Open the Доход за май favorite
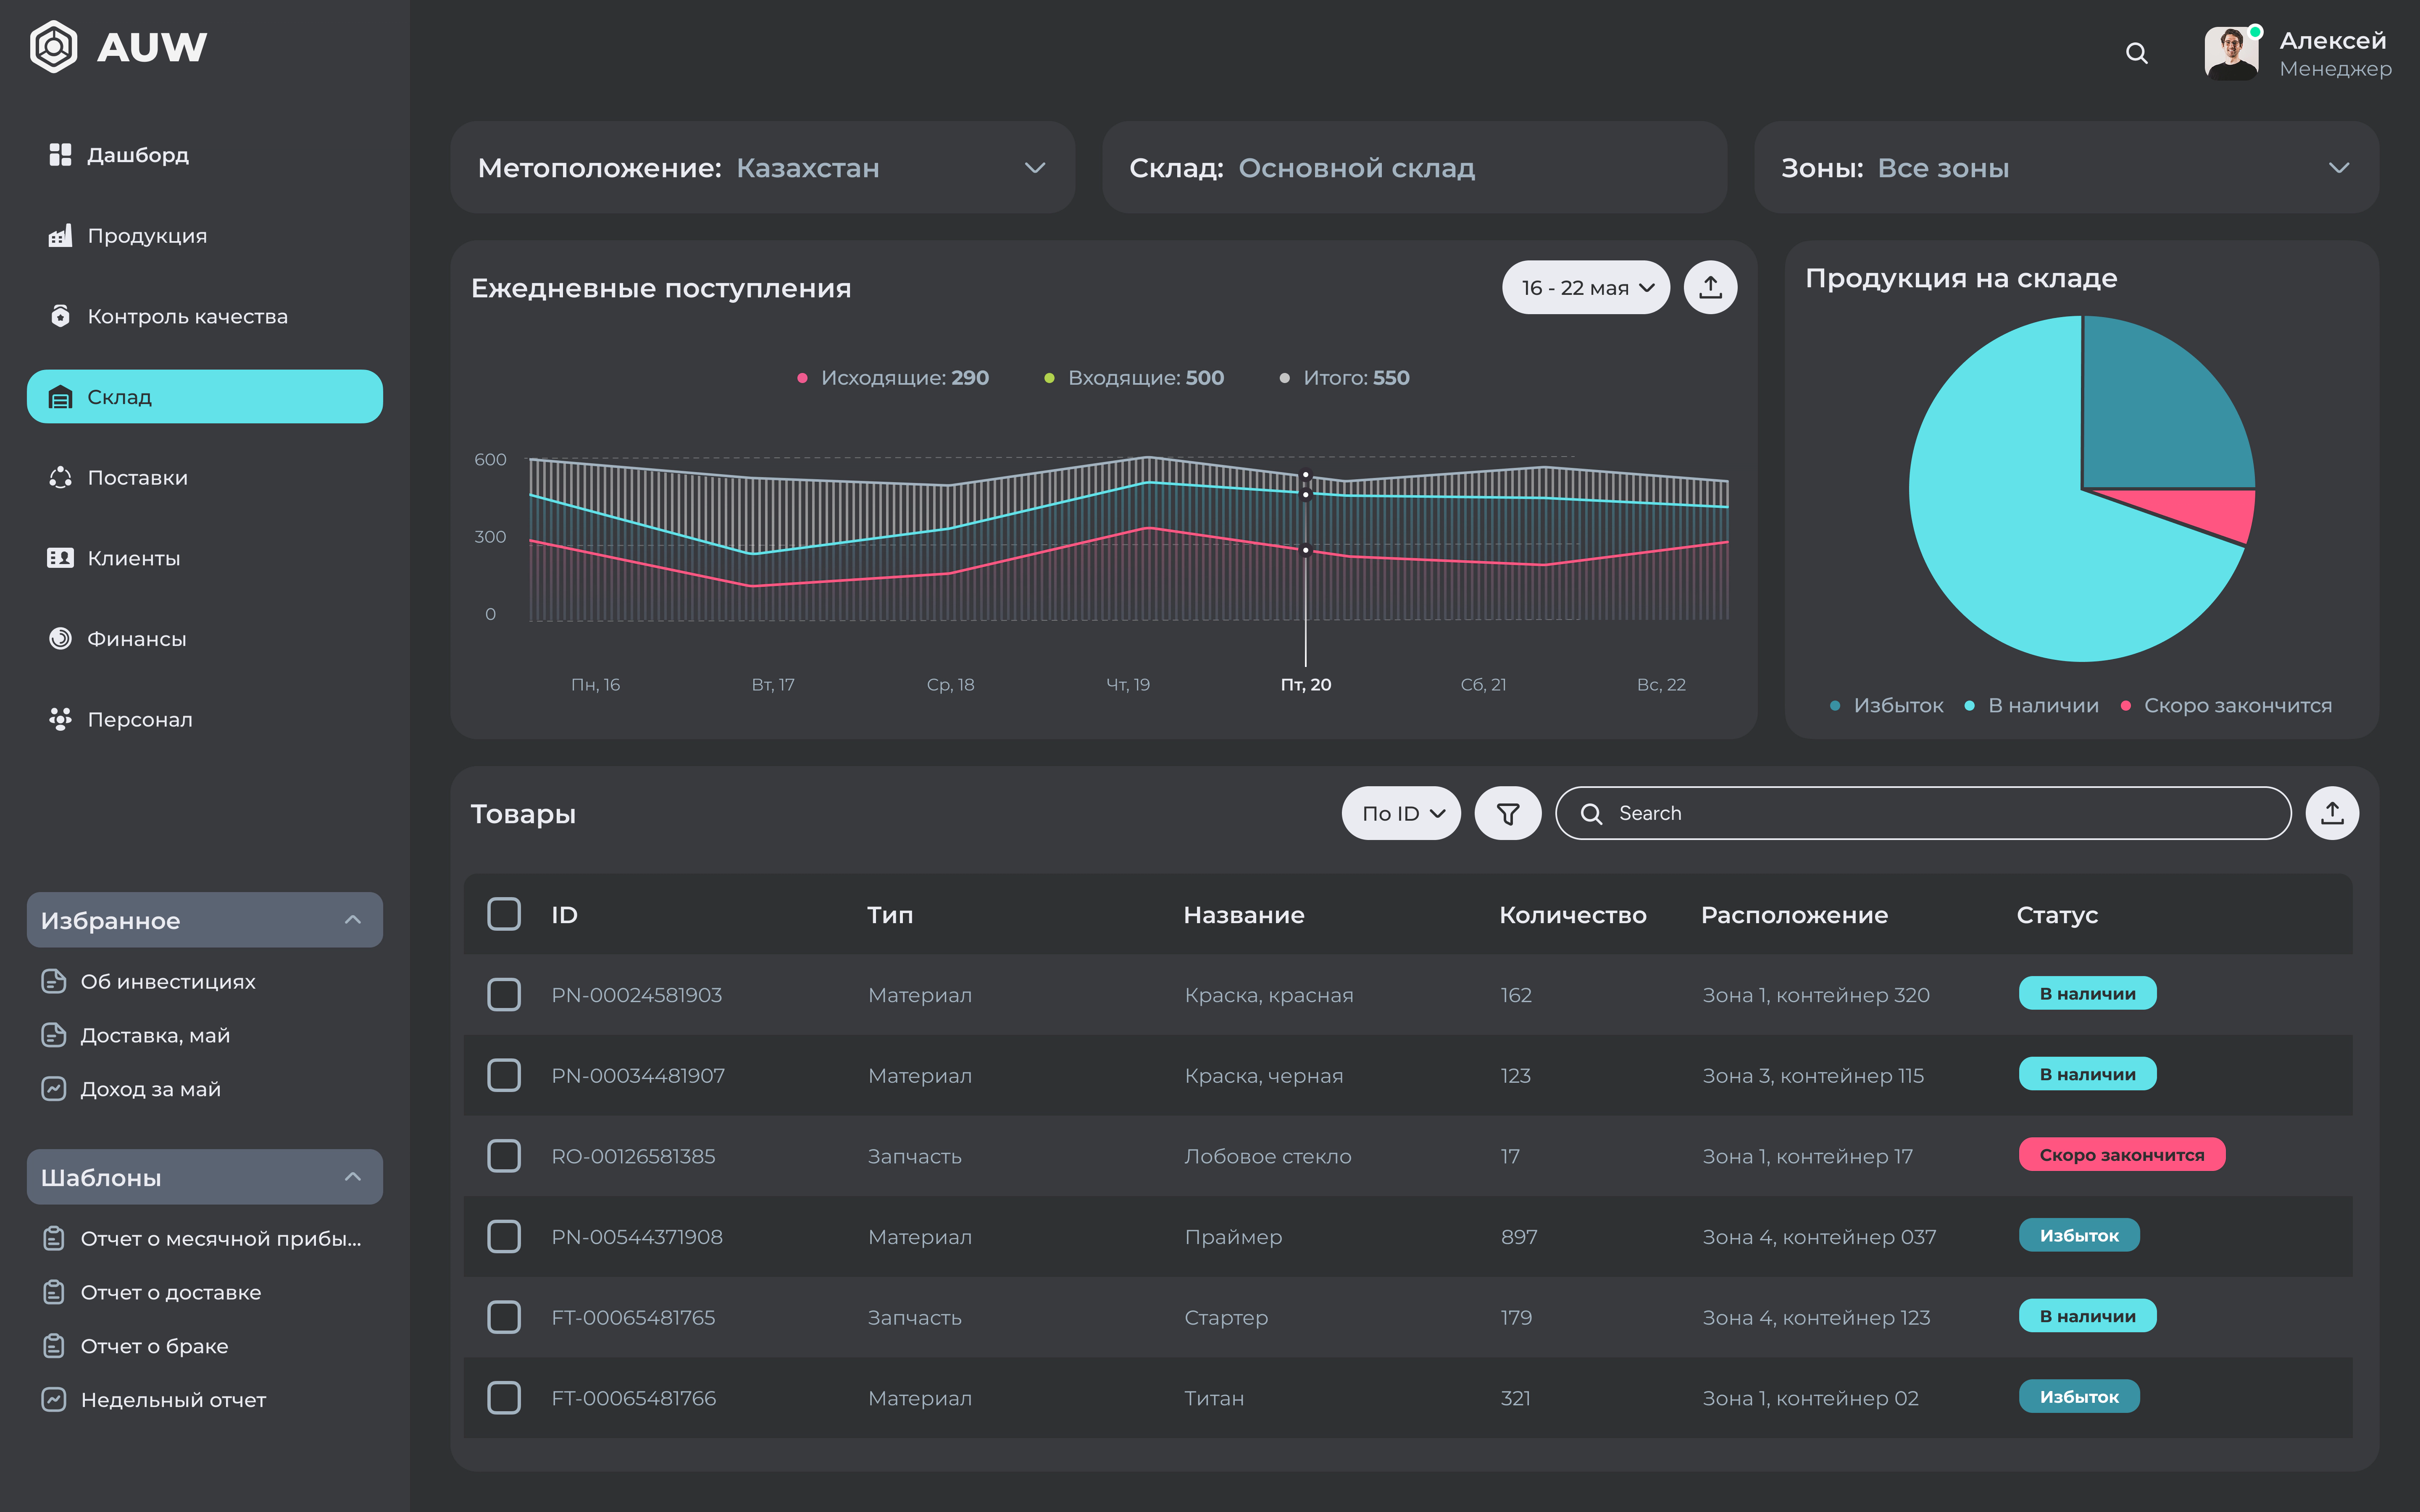This screenshot has width=2420, height=1512. click(x=150, y=1089)
